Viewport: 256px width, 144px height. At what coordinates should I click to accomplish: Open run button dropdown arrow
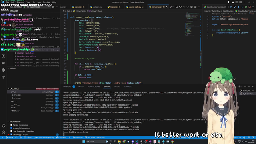point(173,7)
